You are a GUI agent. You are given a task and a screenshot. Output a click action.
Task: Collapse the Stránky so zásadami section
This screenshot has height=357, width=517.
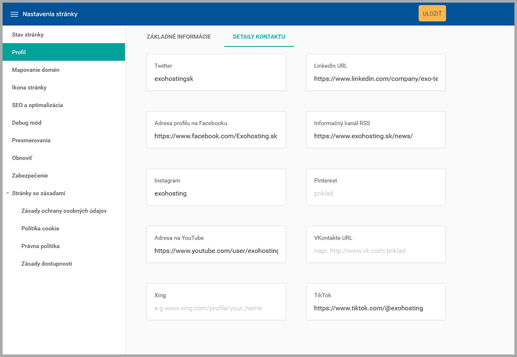coord(8,194)
